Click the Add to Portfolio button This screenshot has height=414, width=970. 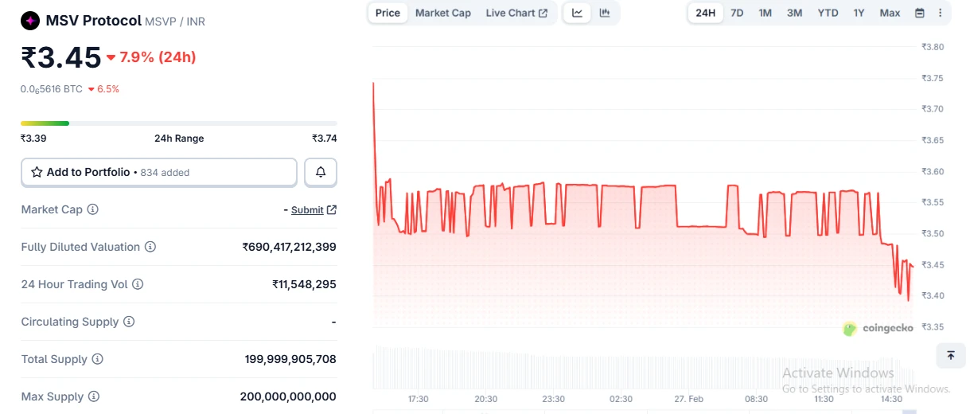click(x=159, y=172)
